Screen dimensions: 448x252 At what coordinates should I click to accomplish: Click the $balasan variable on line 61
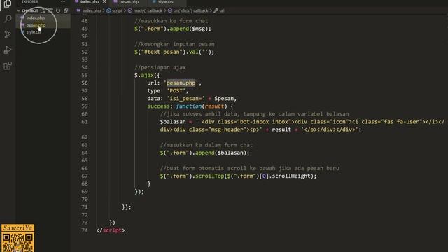coord(173,122)
